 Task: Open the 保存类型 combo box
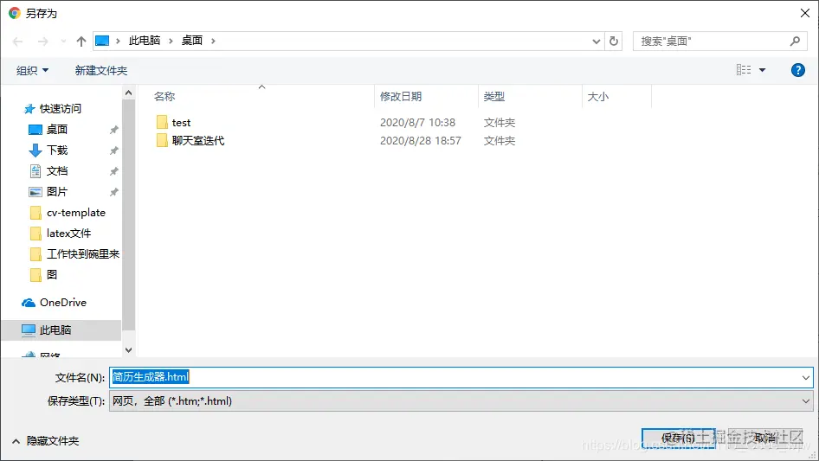[461, 401]
